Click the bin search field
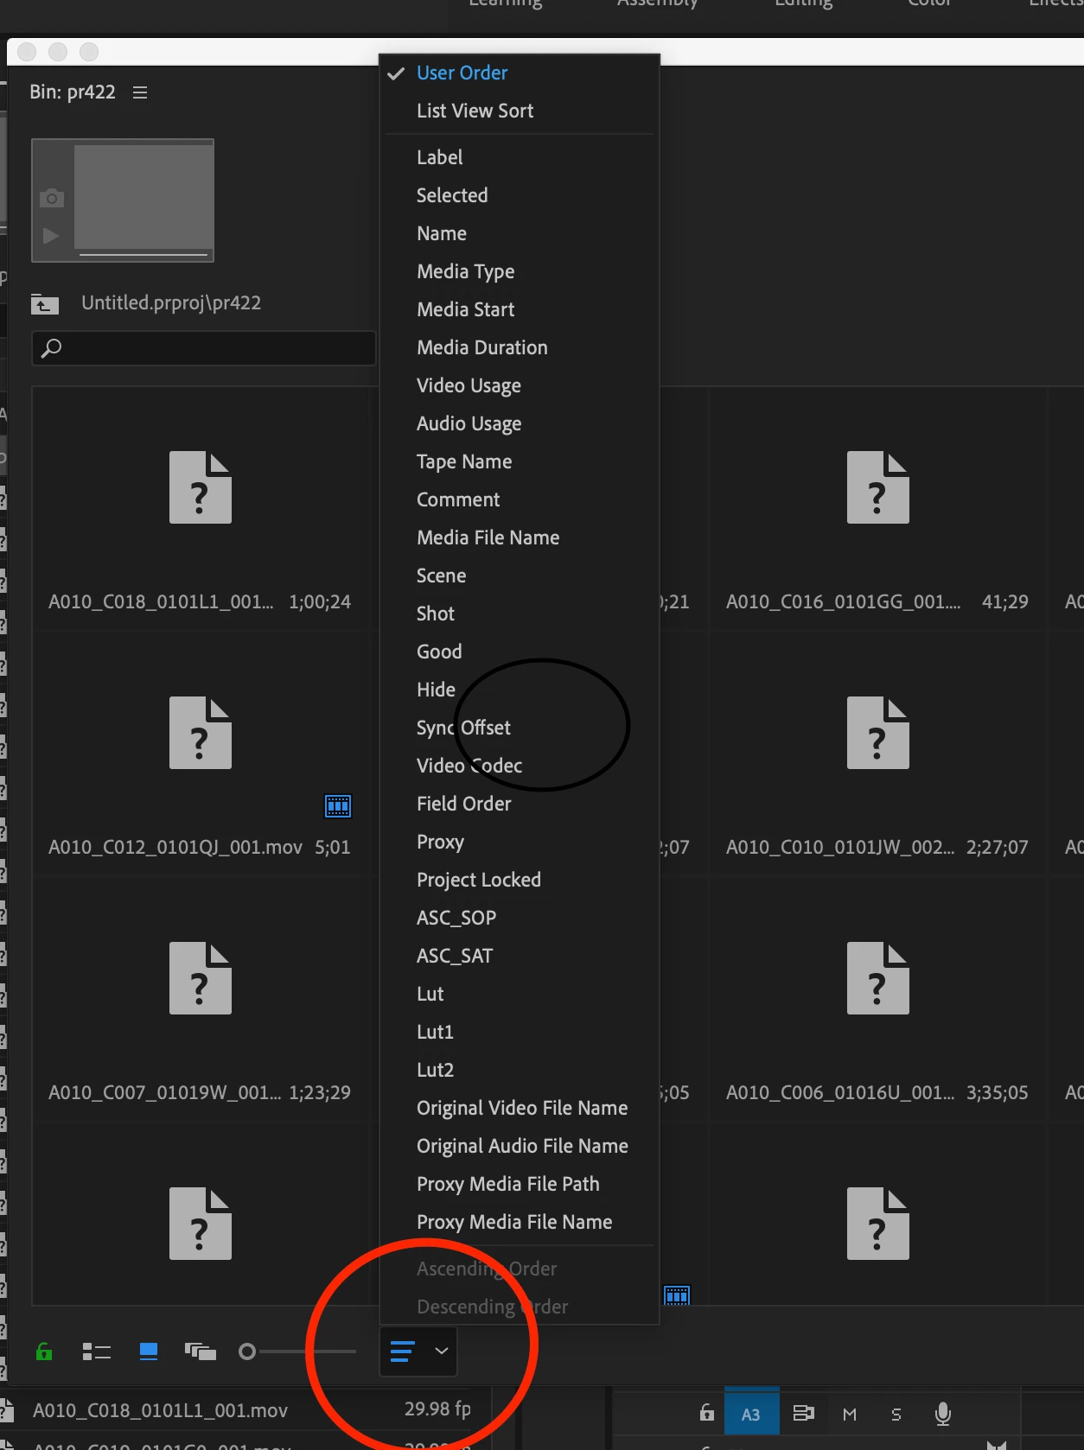Image resolution: width=1084 pixels, height=1450 pixels. click(x=204, y=348)
